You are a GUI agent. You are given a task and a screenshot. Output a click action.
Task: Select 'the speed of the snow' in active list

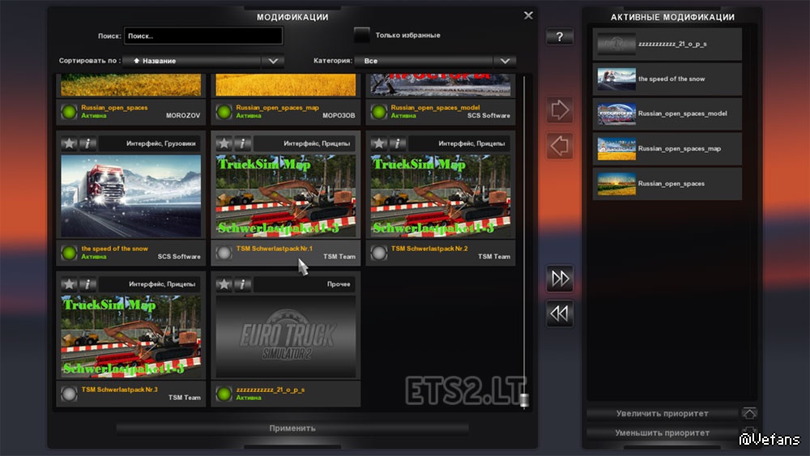point(667,79)
